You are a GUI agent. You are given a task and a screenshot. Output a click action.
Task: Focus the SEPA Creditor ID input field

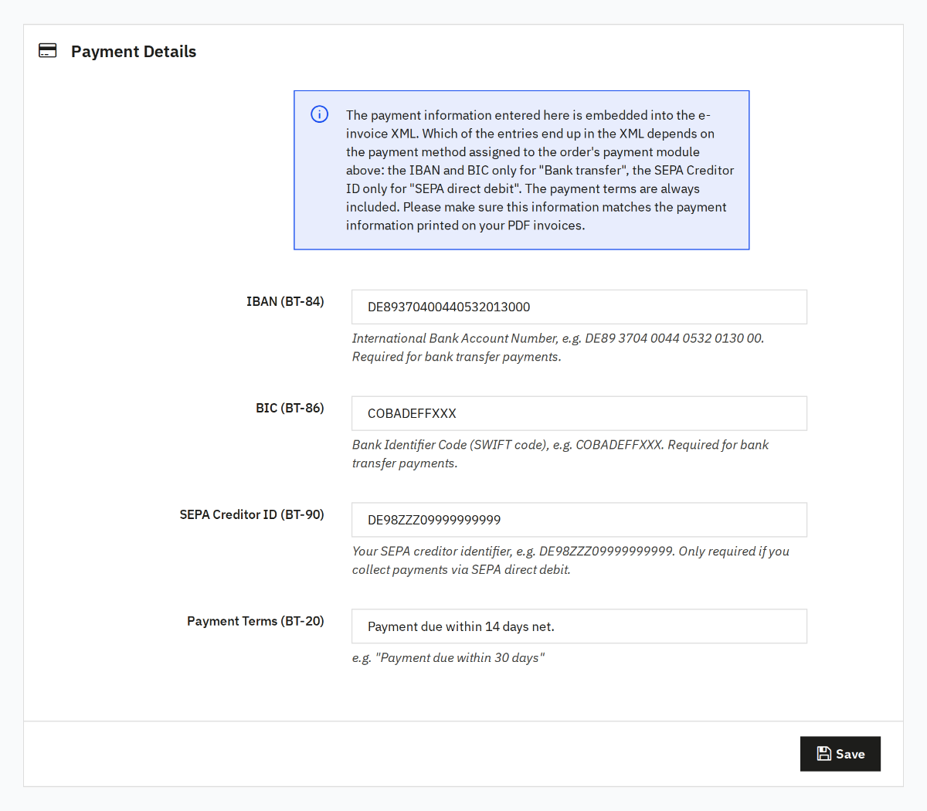579,520
